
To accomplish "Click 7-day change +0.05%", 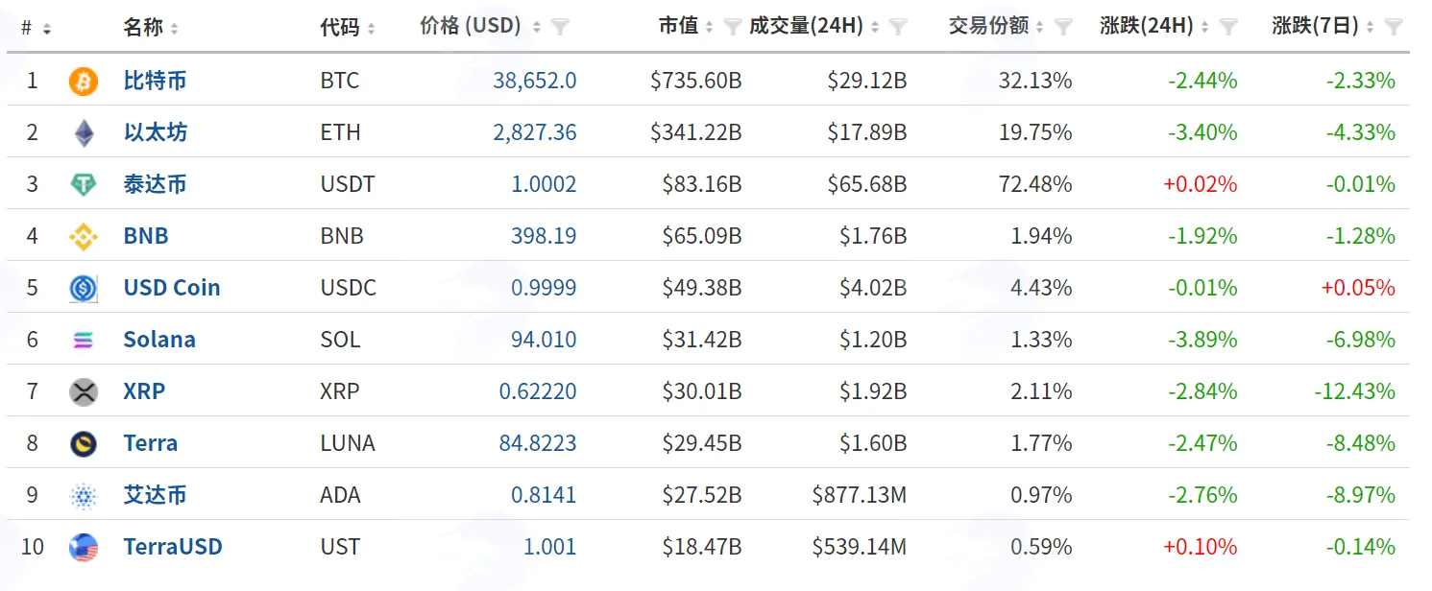I will tap(1358, 288).
